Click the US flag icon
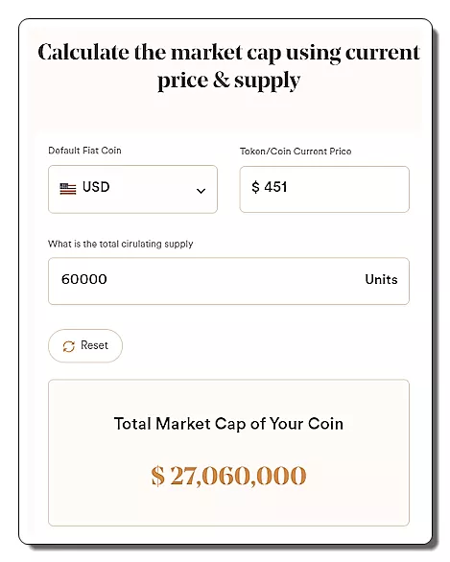450x562 pixels. pyautogui.click(x=68, y=189)
